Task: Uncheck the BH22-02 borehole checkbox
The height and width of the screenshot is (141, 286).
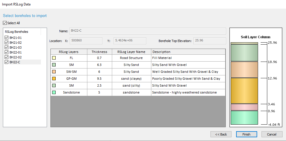Action: pyautogui.click(x=7, y=57)
